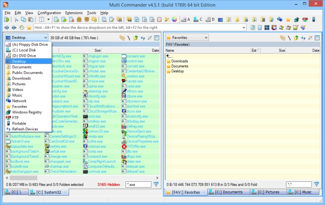The width and height of the screenshot is (325, 205).
Task: Click the Cut scissors icon
Action: point(16,19)
